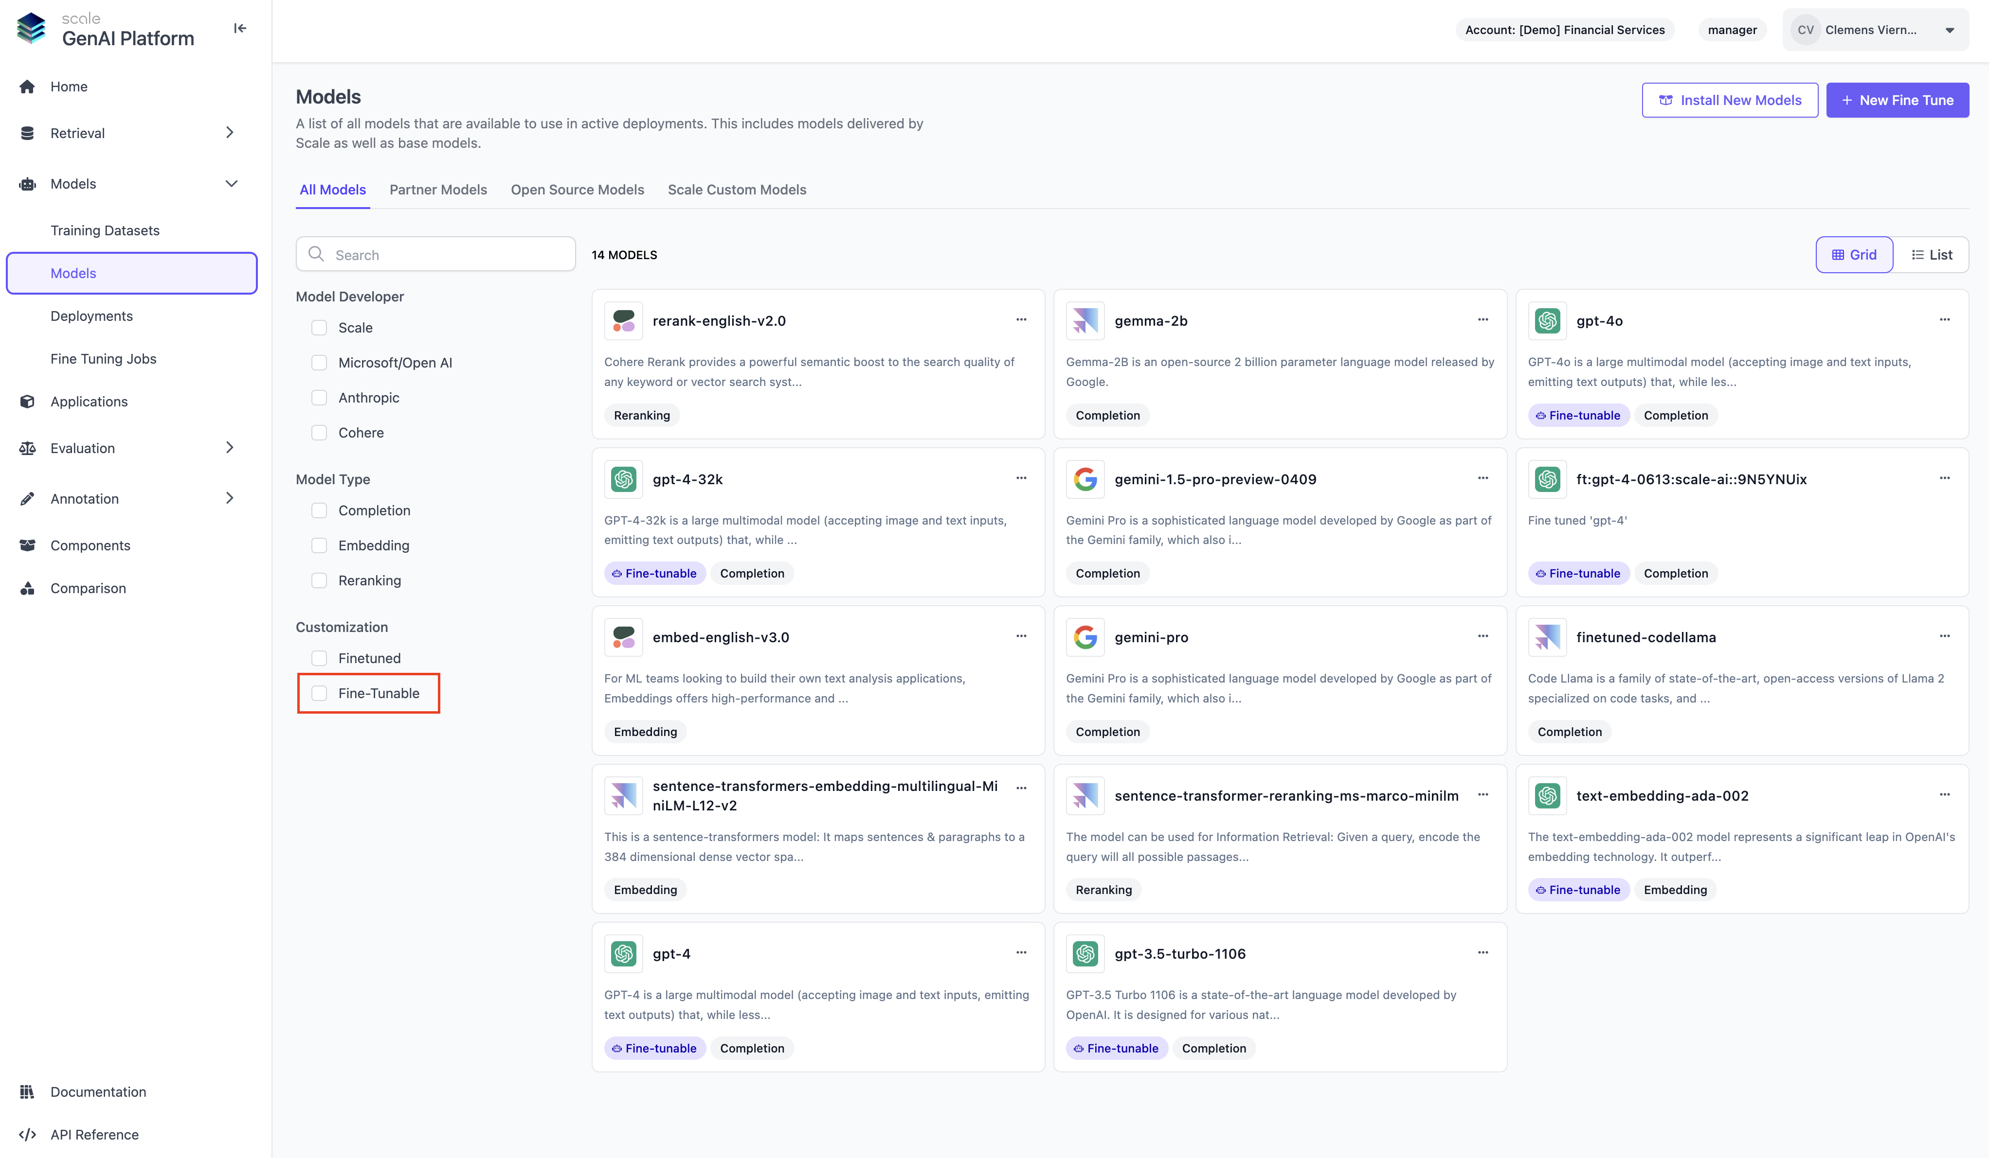Click the Embedding tag on text-embedding-ada-002
The height and width of the screenshot is (1158, 1989).
click(1675, 890)
